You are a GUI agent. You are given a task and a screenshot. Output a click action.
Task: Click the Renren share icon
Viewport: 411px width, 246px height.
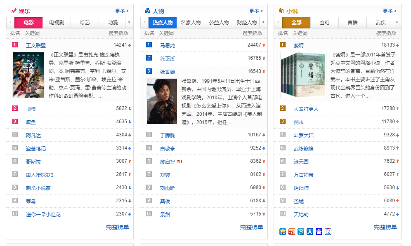[x=309, y=232]
